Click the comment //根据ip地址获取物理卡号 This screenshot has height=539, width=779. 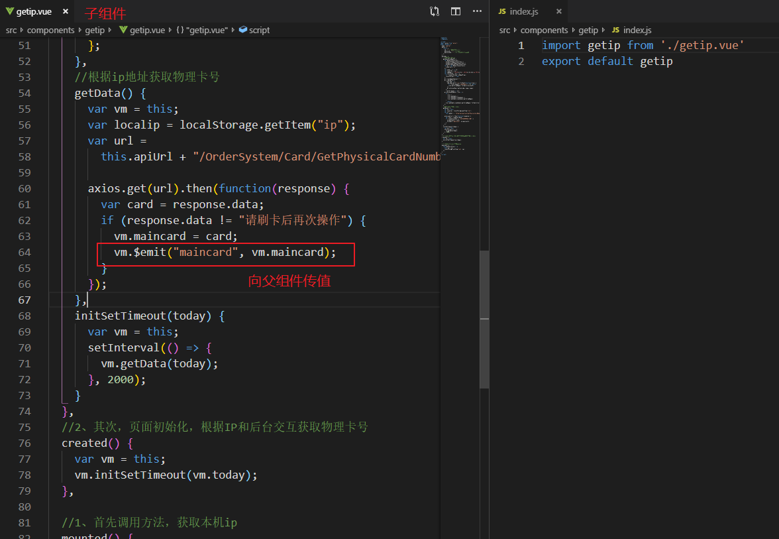tap(147, 77)
